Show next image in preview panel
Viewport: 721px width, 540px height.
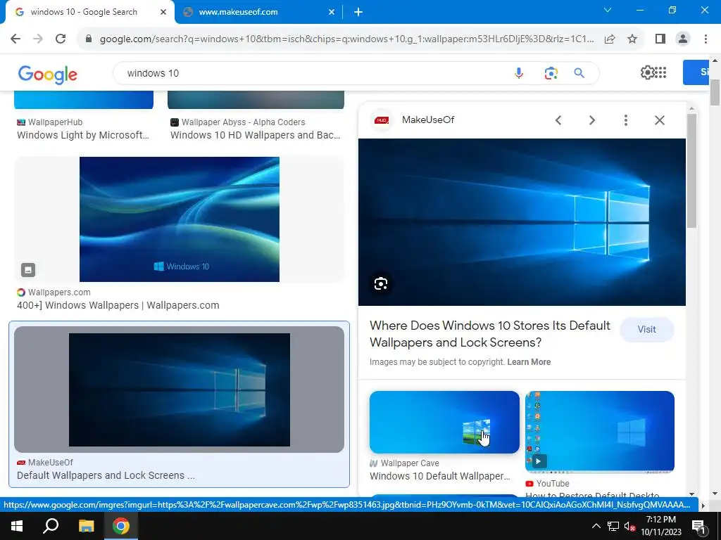(591, 120)
